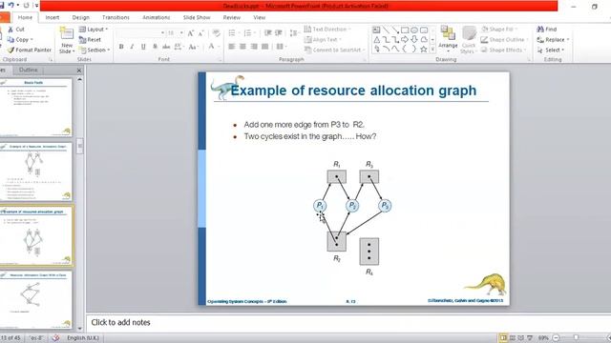The width and height of the screenshot is (611, 343).
Task: Click the Replace button
Action: tap(553, 40)
